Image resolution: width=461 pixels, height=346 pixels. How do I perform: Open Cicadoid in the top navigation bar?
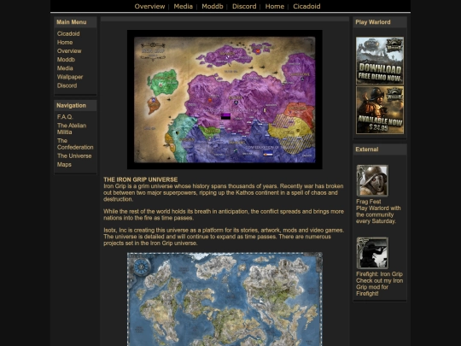306,6
